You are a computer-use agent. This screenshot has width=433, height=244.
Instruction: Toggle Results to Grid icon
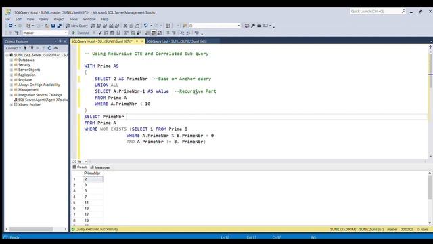pos(154,33)
